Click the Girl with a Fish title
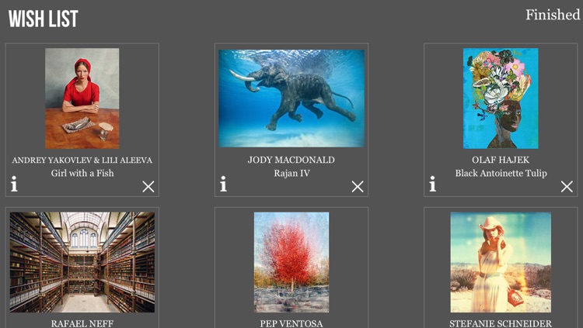This screenshot has height=328, width=583. coord(82,174)
